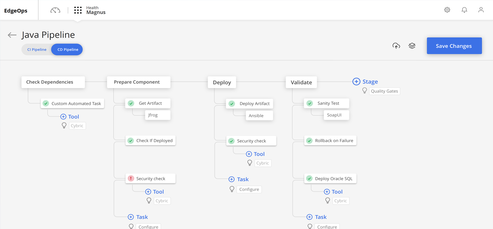Open the app grid launcher icon
Viewport: 493px width, 229px height.
tap(78, 10)
